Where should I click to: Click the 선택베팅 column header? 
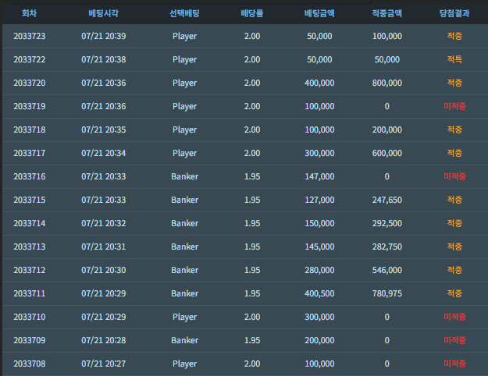coord(184,13)
